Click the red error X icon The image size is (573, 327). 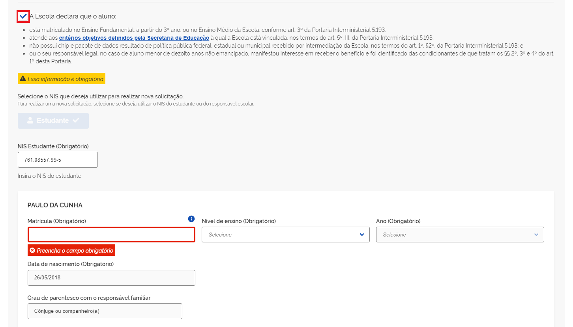coord(32,250)
